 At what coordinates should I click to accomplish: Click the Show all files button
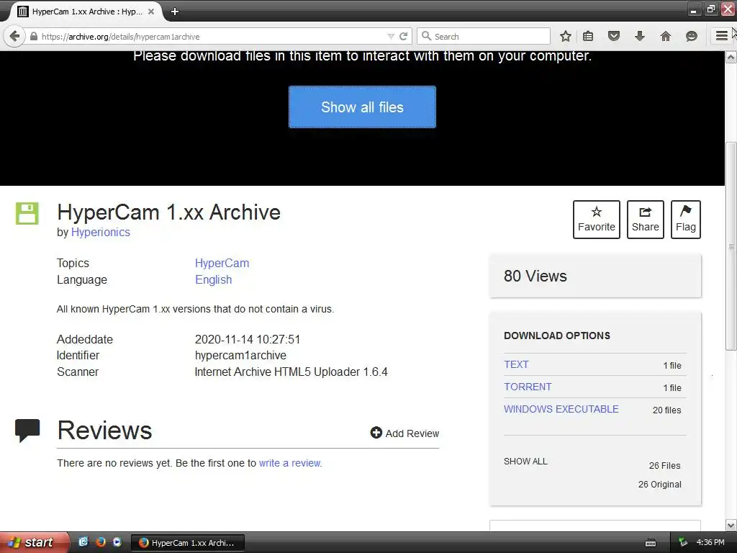click(363, 107)
